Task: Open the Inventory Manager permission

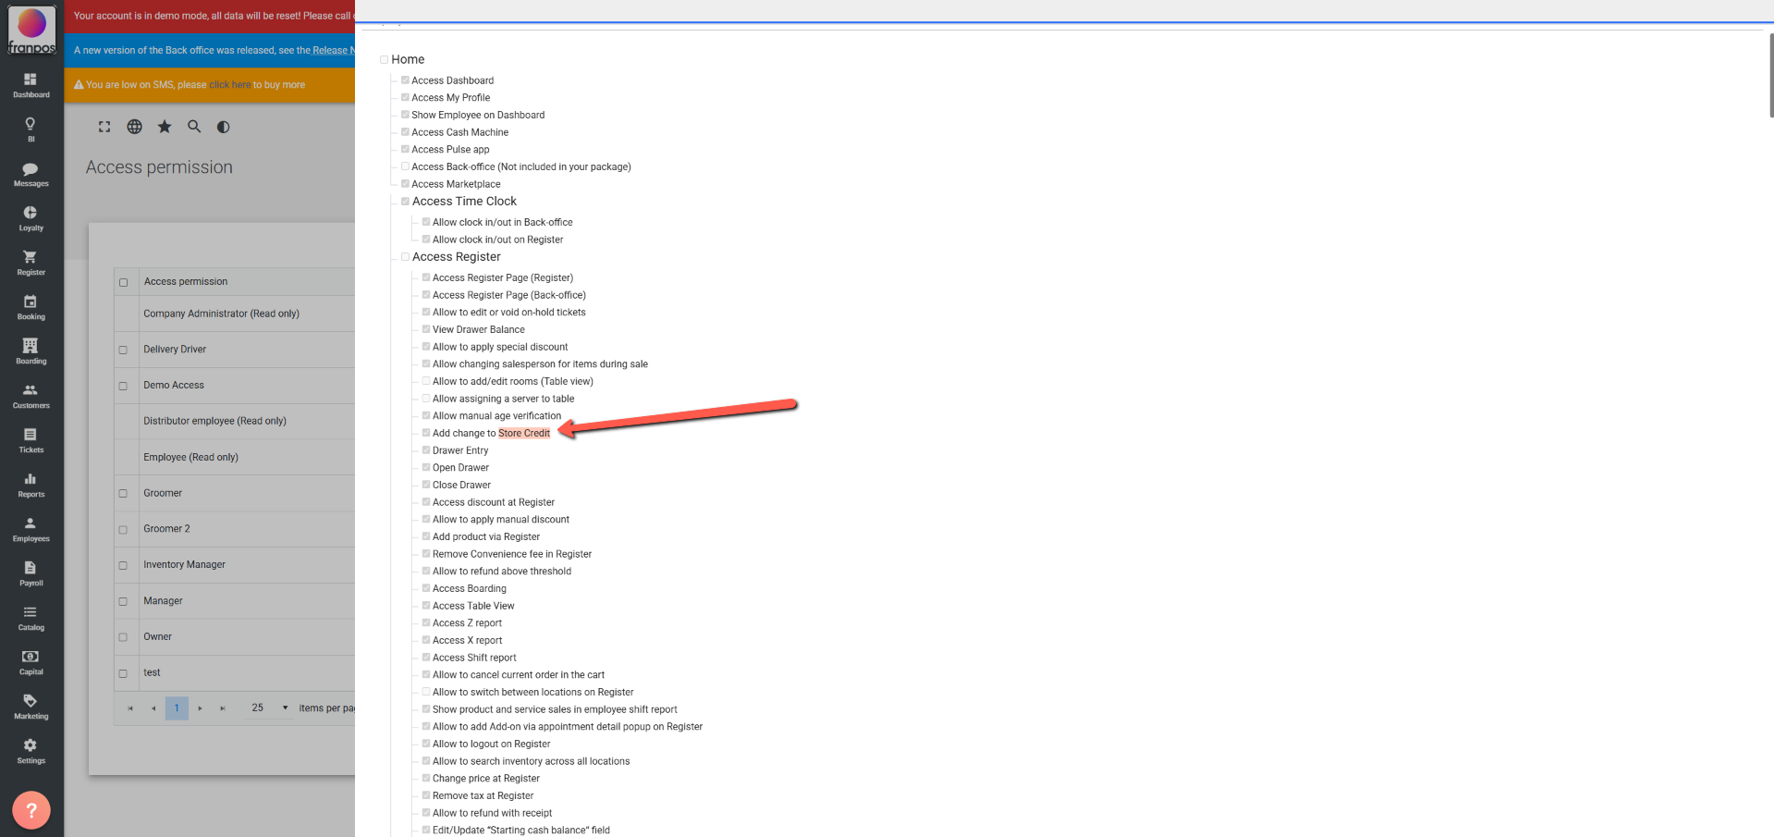Action: click(x=184, y=565)
